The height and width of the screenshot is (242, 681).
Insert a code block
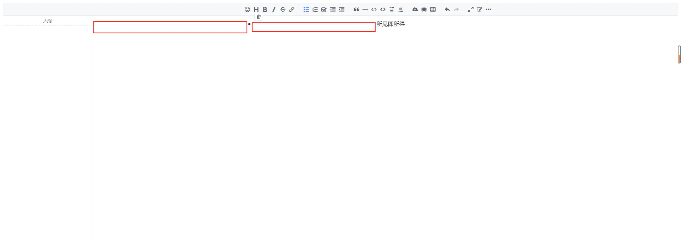(x=374, y=10)
